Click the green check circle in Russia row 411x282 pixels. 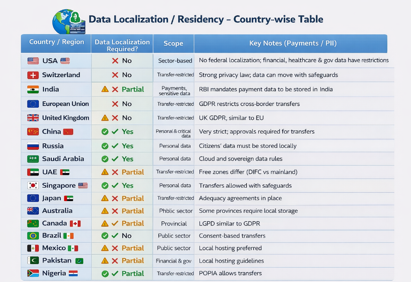point(105,146)
